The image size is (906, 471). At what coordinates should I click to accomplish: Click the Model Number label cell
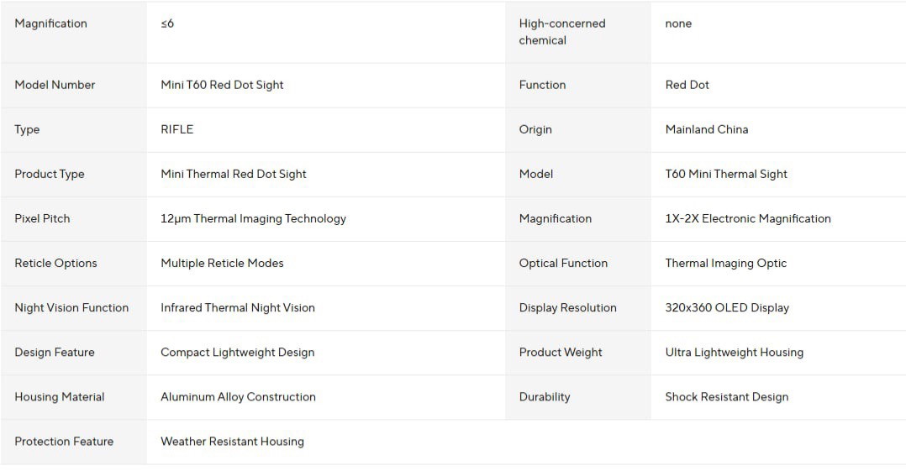point(73,85)
